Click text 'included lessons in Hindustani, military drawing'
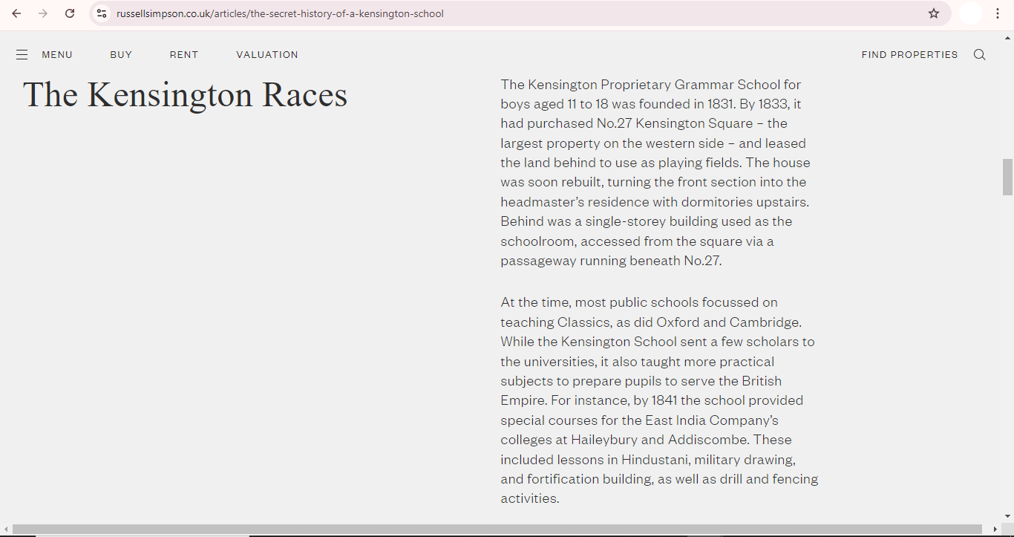This screenshot has width=1014, height=537. pos(648,460)
